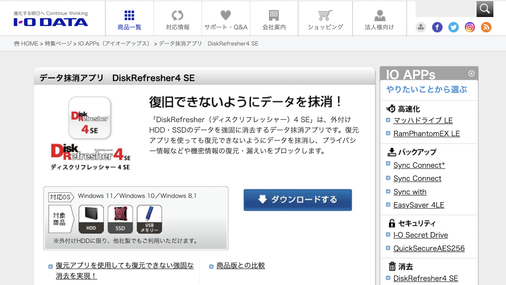
Task: Open the Facebook icon
Action: click(x=437, y=27)
